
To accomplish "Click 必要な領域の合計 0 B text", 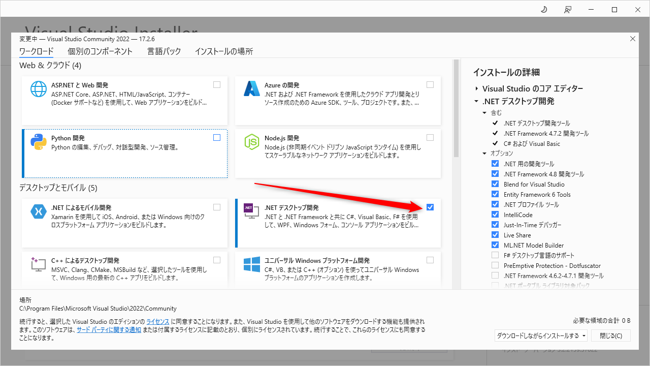I will [x=602, y=321].
